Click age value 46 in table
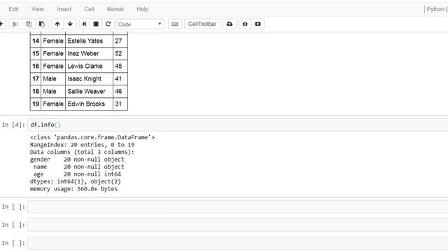The image size is (448, 252). [120, 91]
